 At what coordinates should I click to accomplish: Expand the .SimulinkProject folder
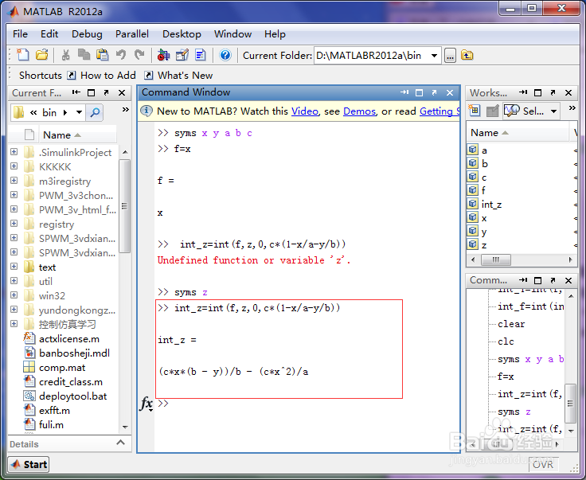tap(14, 152)
